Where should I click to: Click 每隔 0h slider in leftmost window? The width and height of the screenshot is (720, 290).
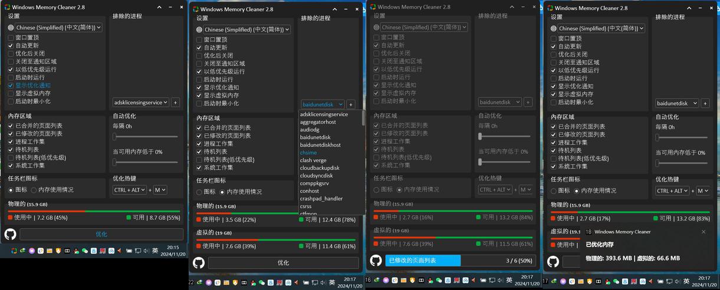(146, 136)
